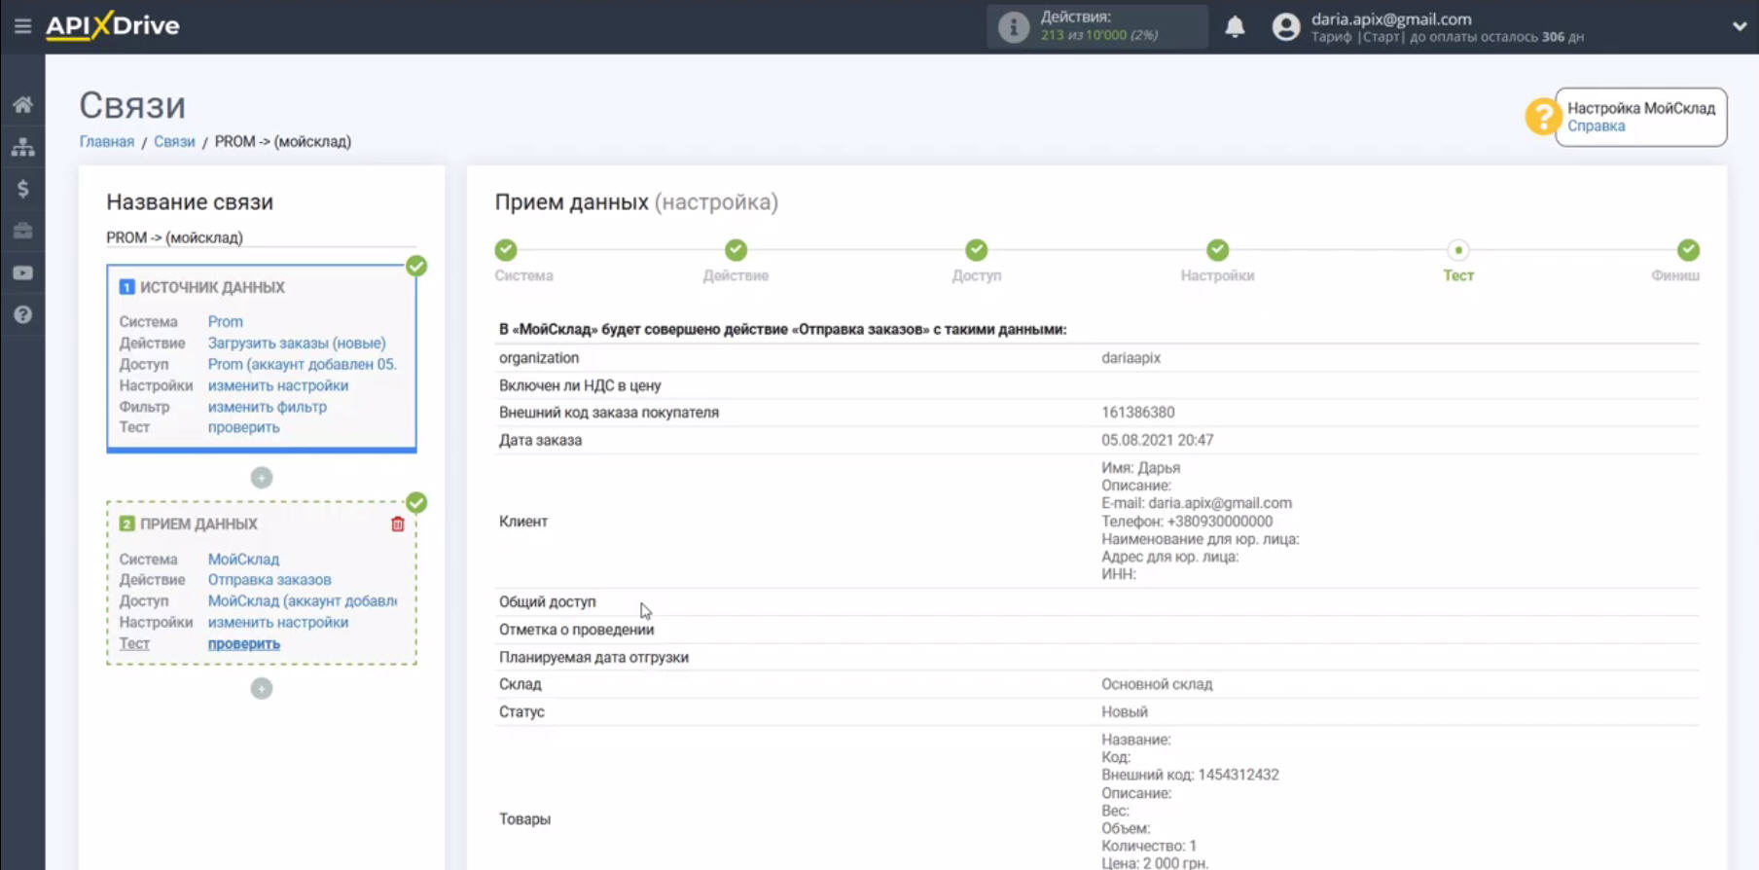
Task: Select the order code 161386380
Action: coord(1138,413)
